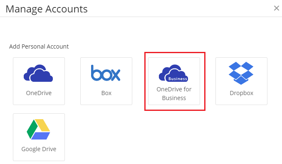Select the Dropbox text label
The width and height of the screenshot is (282, 164).
tap(242, 93)
